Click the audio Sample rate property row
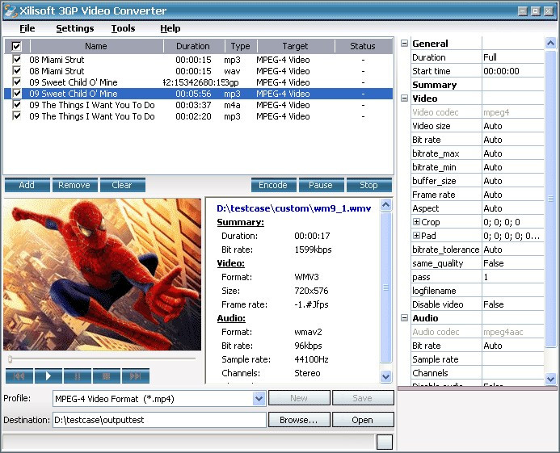This screenshot has height=453, width=560. point(478,359)
